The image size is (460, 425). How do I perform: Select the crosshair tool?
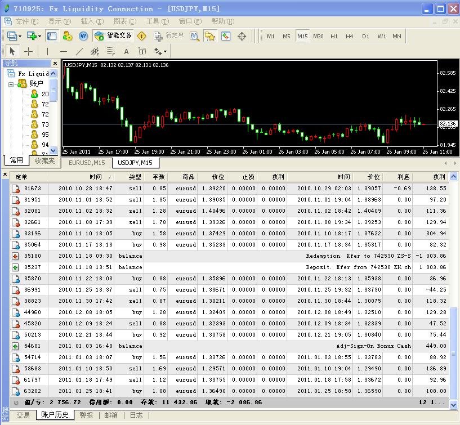coord(28,51)
